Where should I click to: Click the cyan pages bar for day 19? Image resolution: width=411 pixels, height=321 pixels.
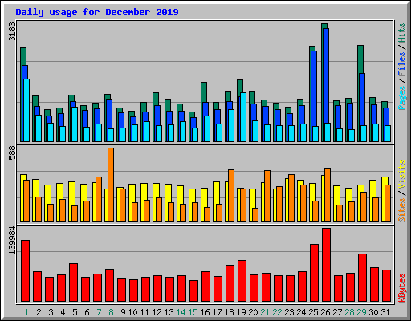[243, 117]
